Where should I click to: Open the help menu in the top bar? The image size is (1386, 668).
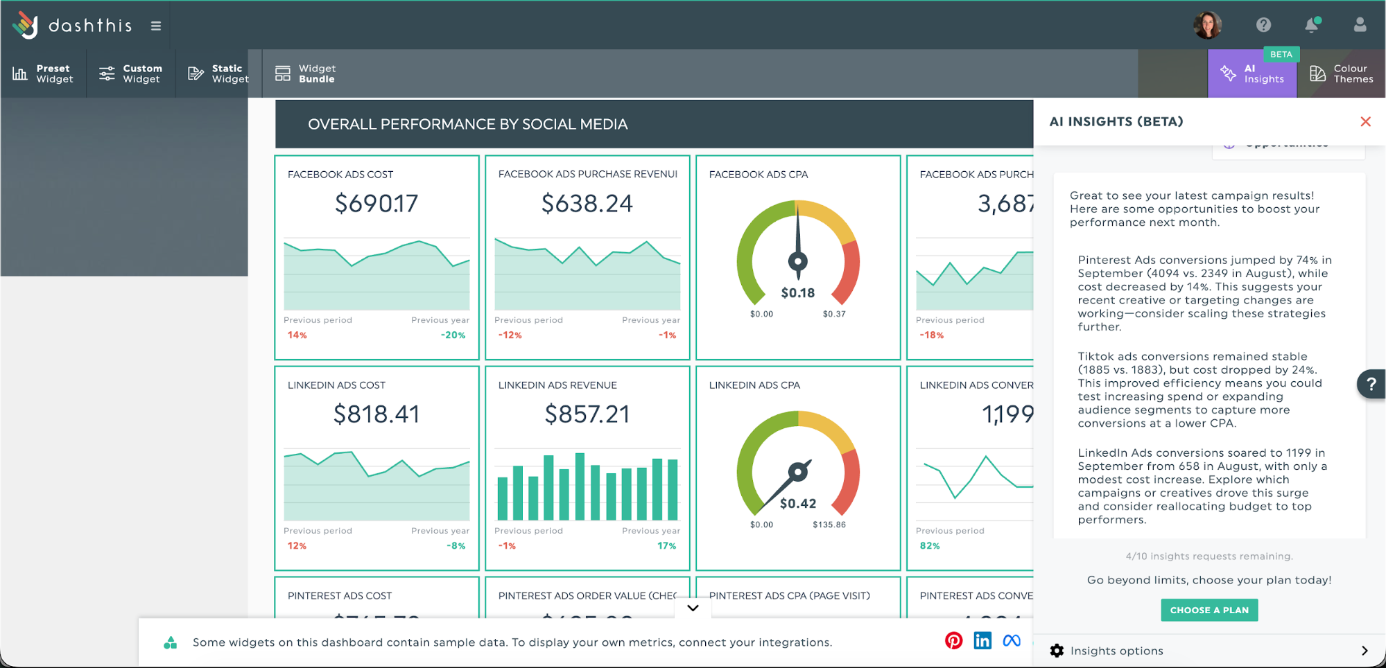(1263, 25)
